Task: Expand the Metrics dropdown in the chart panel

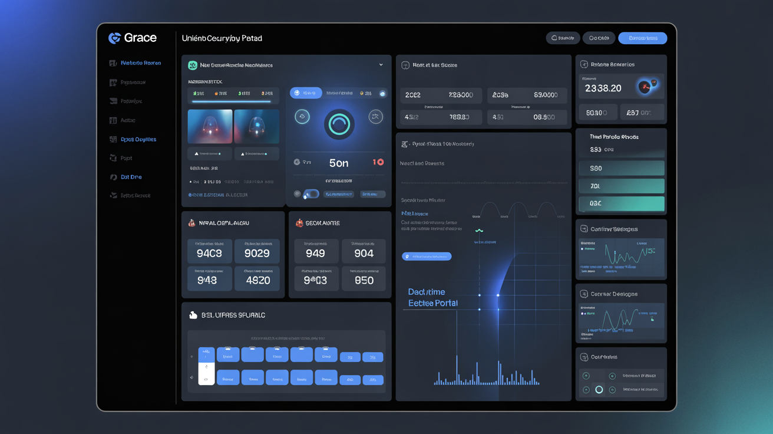Action: (414, 213)
